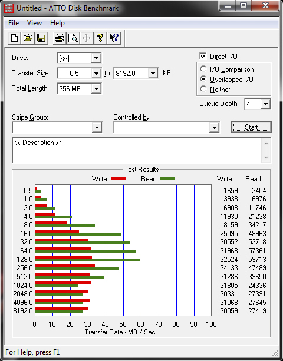Open the View menu
The image size is (283, 361).
[34, 23]
